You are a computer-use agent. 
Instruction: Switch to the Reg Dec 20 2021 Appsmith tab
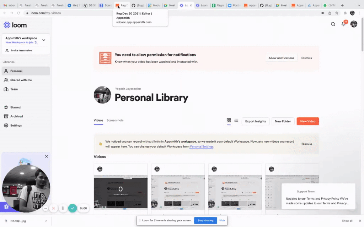pos(122,5)
